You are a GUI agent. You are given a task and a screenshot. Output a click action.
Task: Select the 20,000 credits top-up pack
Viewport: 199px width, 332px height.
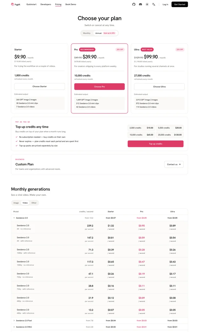coord(170,135)
